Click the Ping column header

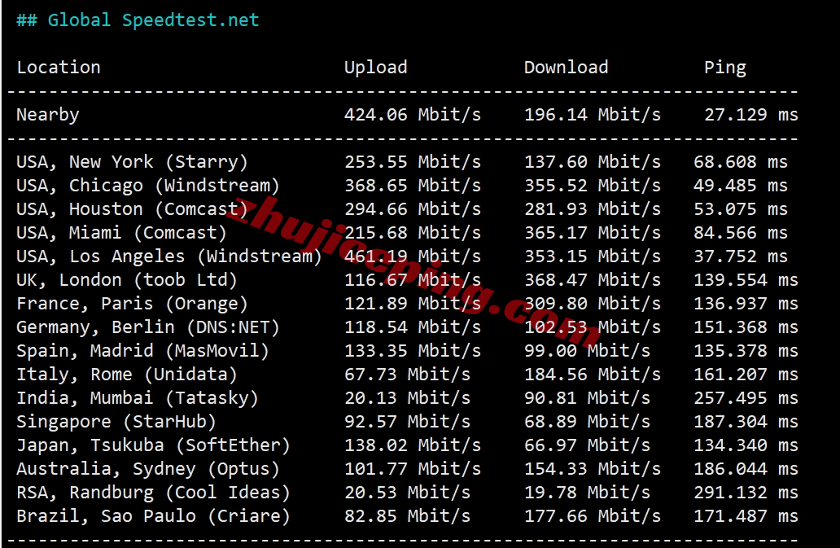click(x=724, y=68)
